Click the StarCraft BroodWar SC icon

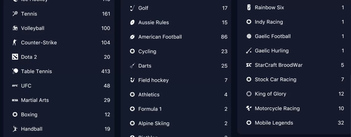[249, 65]
